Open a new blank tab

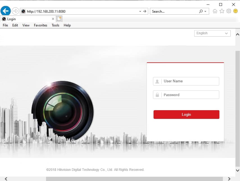coord(59,19)
